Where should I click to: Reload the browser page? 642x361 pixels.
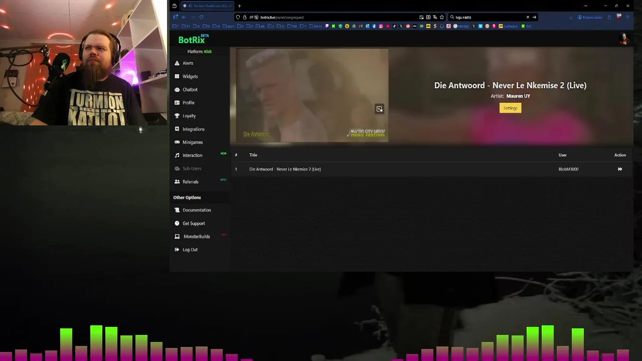click(201, 17)
